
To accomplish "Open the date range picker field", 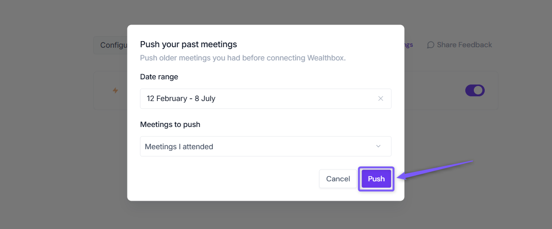I will [x=266, y=99].
